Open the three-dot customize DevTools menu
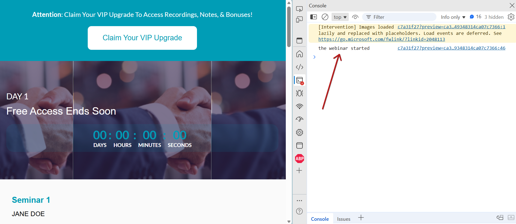The image size is (516, 224). (299, 201)
